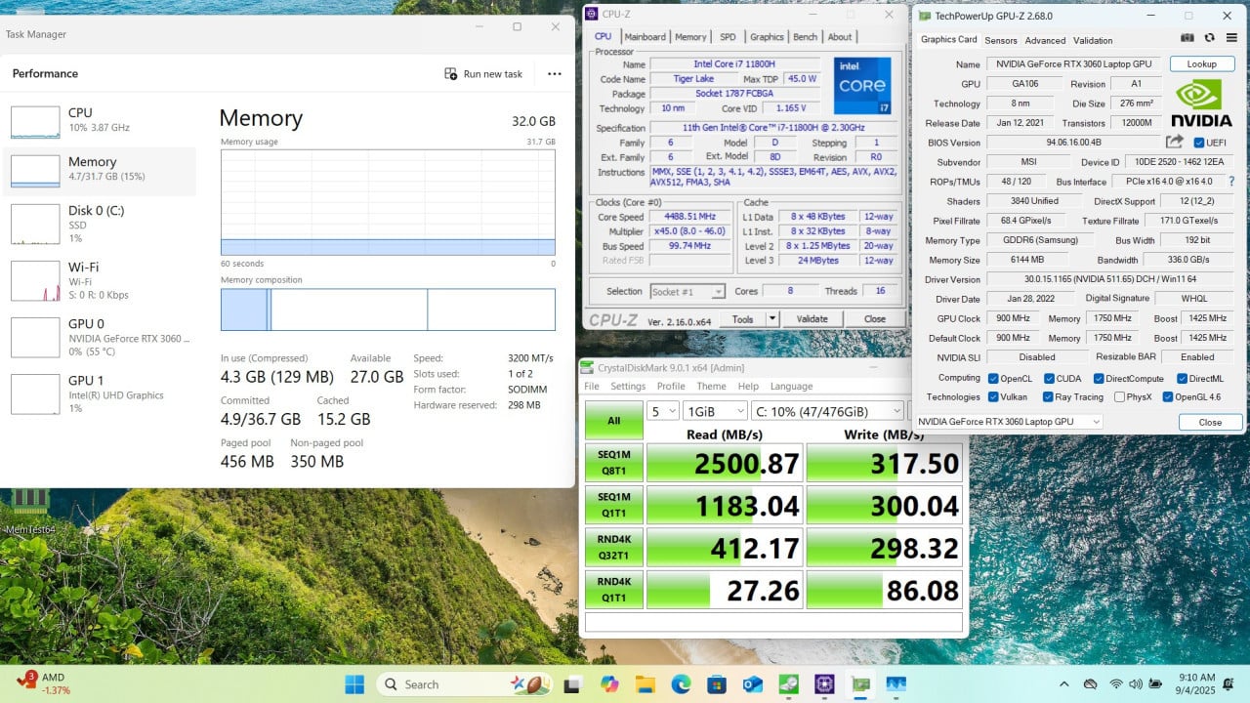
Task: Open the Bench tab in CPU-Z
Action: [805, 37]
